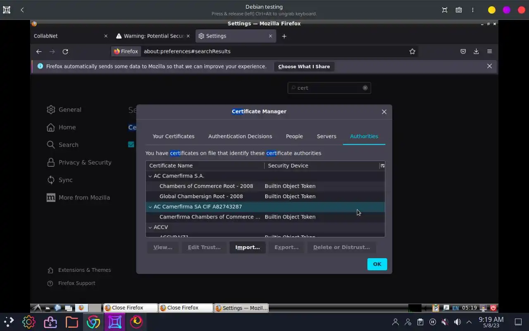The width and height of the screenshot is (529, 331).
Task: Select Global Chambersign Root - 2008 certificate
Action: click(x=265, y=196)
